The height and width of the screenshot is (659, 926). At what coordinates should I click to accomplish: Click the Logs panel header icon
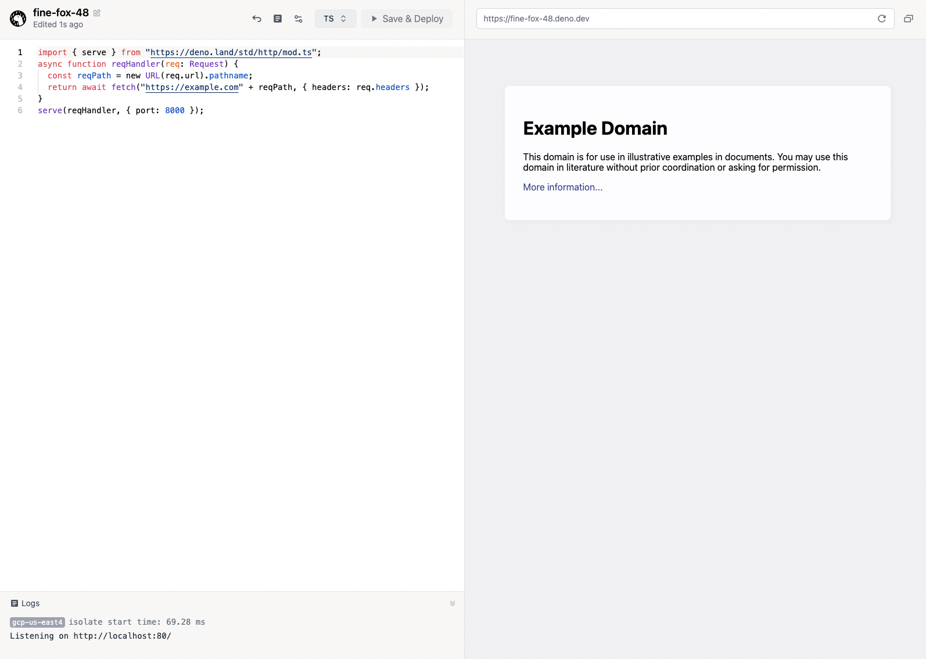point(15,603)
